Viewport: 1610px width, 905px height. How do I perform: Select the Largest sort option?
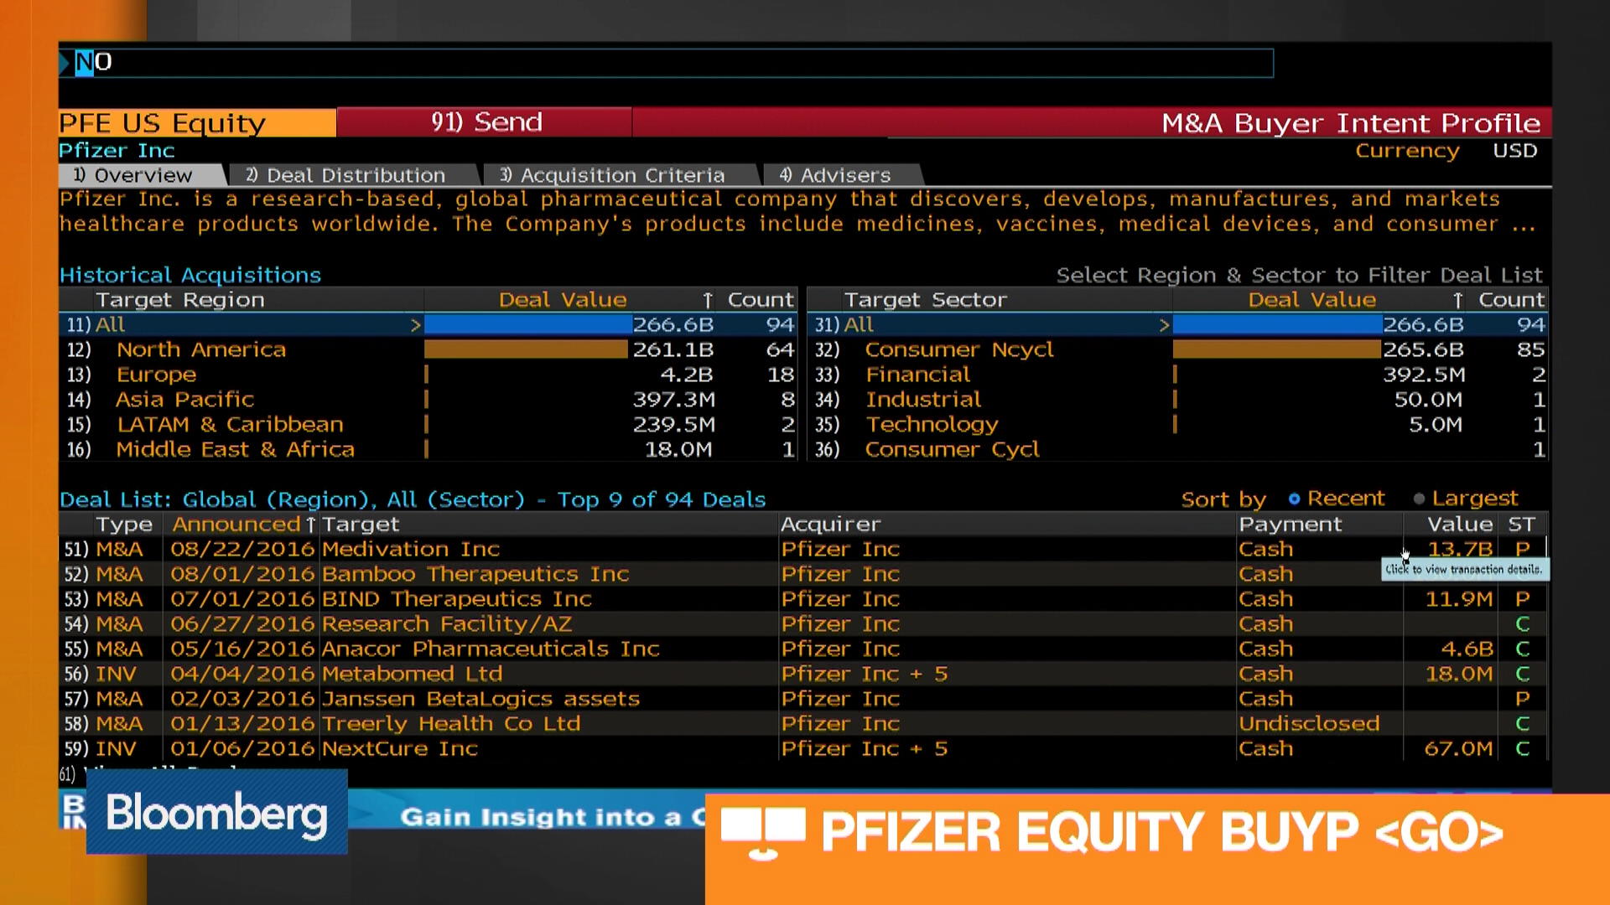click(x=1420, y=498)
